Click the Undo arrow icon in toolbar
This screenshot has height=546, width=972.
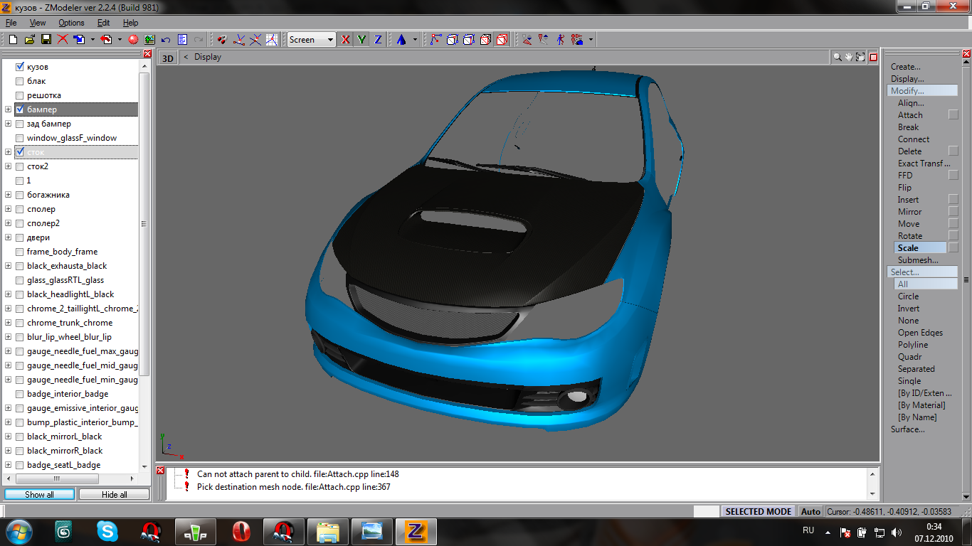tap(166, 40)
